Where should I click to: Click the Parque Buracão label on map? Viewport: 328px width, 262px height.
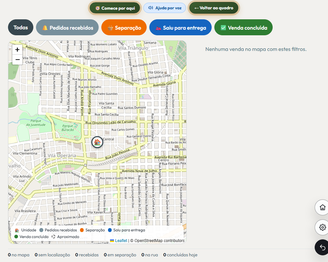point(68,128)
